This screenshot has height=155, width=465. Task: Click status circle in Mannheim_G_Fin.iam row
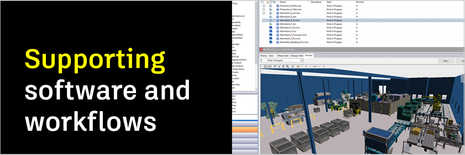[264, 13]
